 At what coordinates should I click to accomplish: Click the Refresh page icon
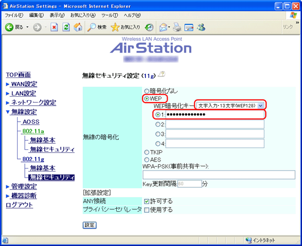pyautogui.click(x=66, y=27)
